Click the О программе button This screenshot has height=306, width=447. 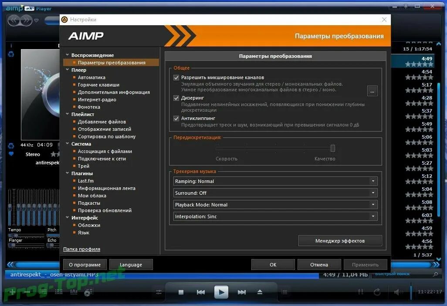[x=85, y=264]
